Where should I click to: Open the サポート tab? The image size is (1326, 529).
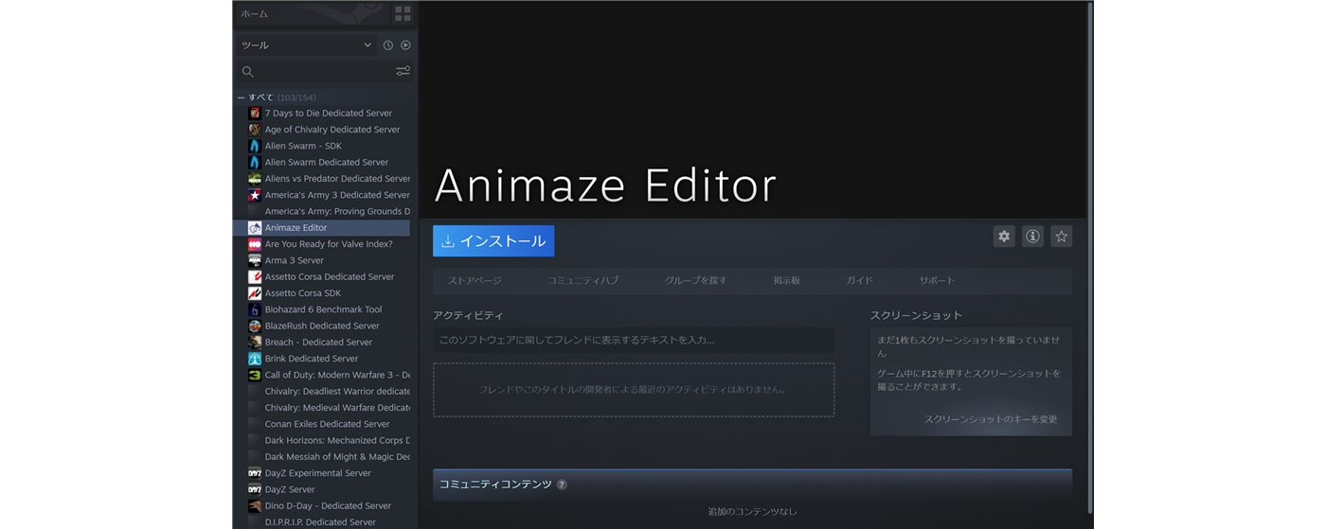[x=937, y=281]
